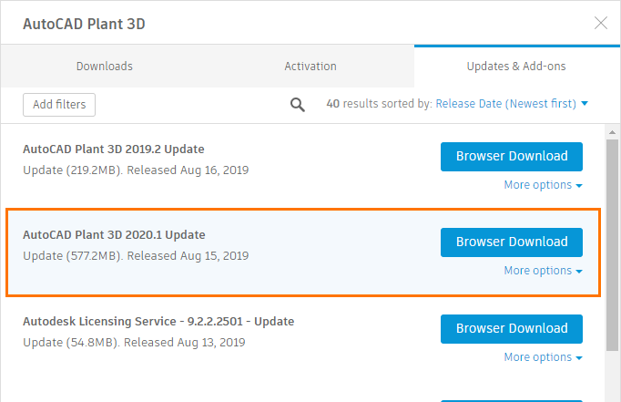Viewport: 621px width, 402px height.
Task: Click the Add filters button
Action: pos(59,105)
